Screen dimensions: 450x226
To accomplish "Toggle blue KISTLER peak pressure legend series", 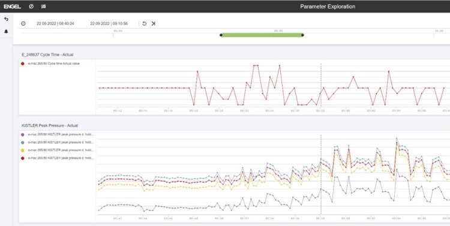I will (x=58, y=142).
